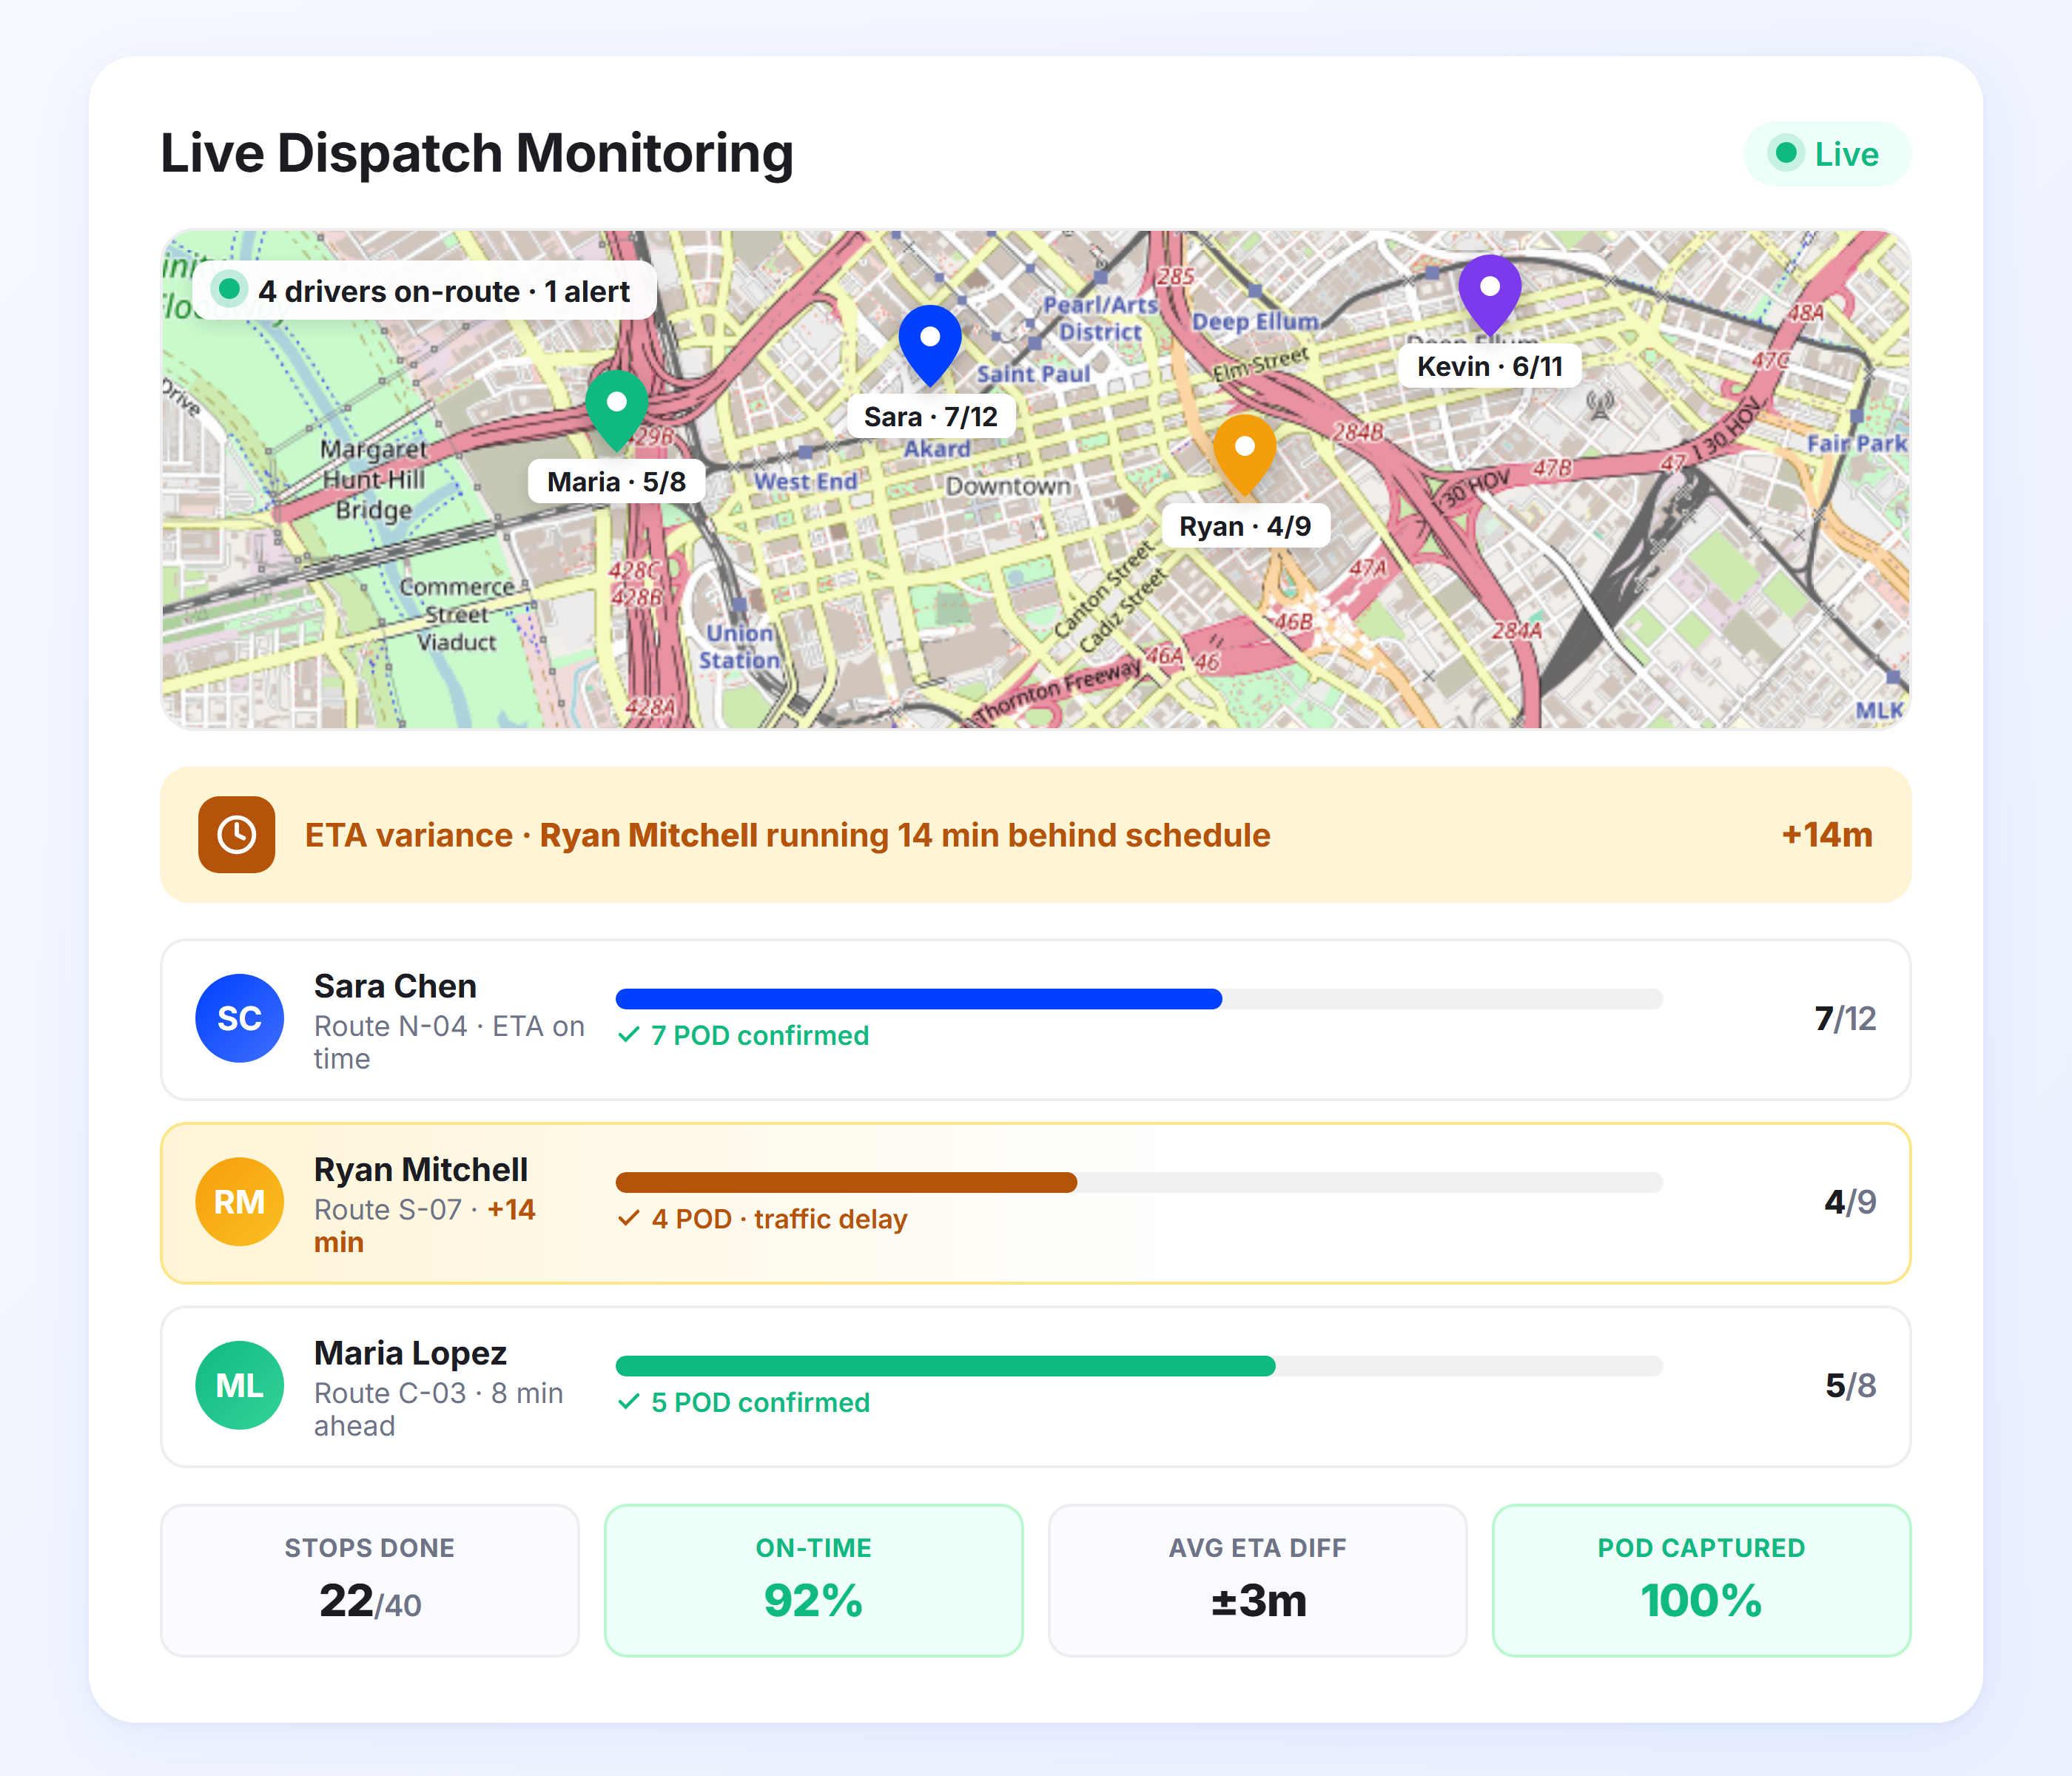Screen dimensions: 2072x1776
Task: Click the 4/9 stop count
Action: 1850,1202
